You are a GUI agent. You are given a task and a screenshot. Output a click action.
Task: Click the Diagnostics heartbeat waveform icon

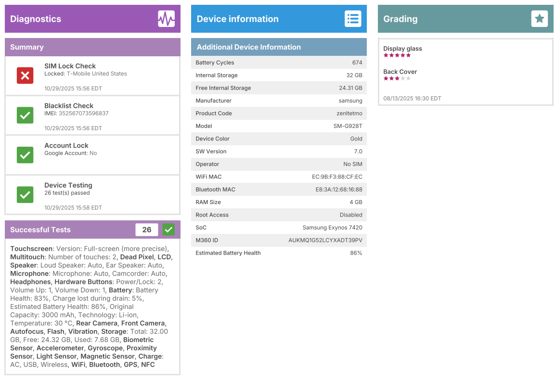point(166,19)
